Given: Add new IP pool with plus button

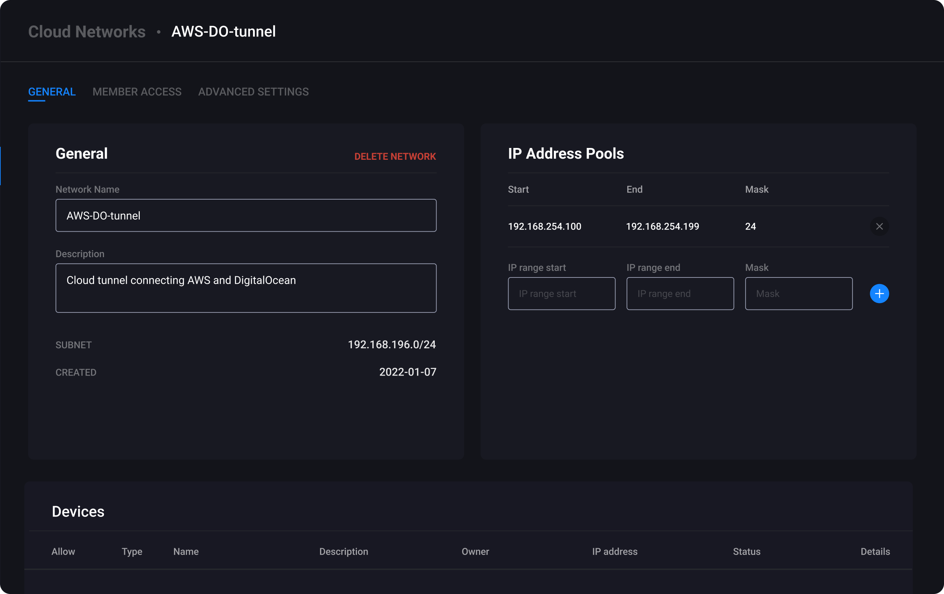Looking at the screenshot, I should tap(879, 293).
